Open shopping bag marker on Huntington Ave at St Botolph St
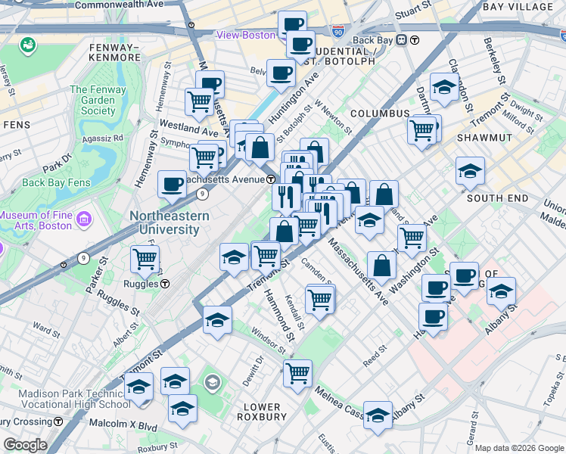This screenshot has width=566, height=454. (x=260, y=149)
